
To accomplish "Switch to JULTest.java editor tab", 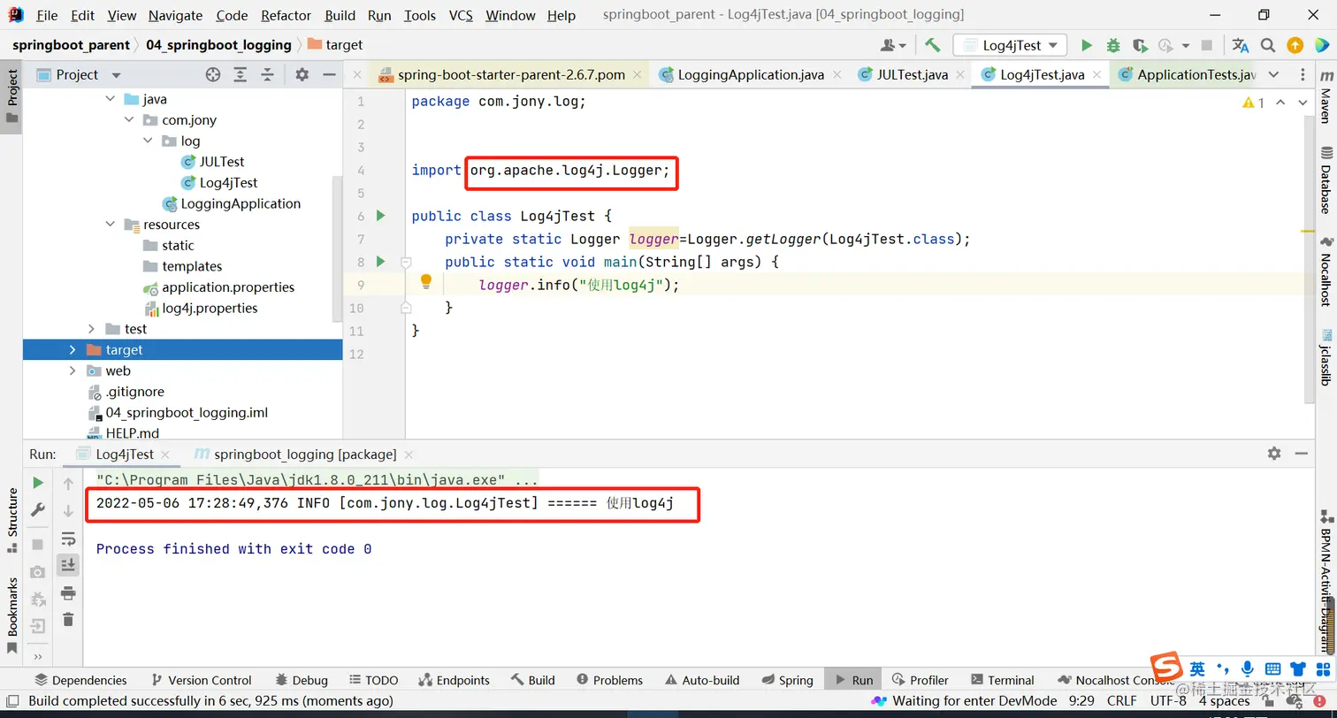I will [x=911, y=75].
